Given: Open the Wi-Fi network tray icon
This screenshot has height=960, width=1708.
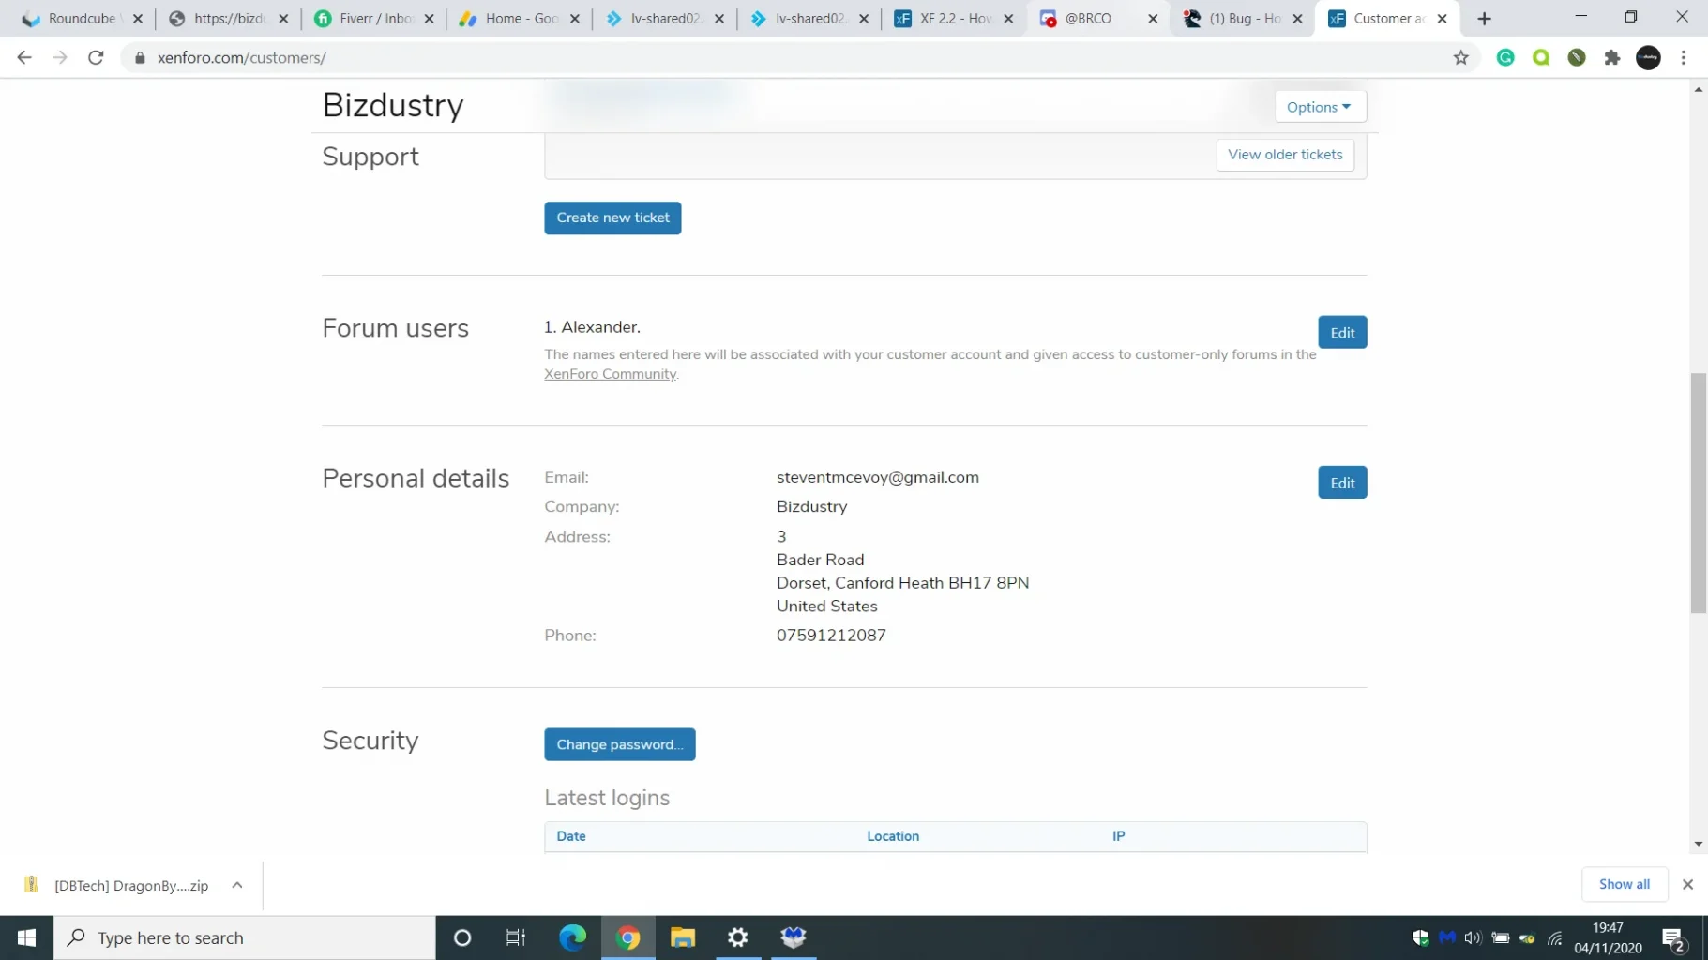Looking at the screenshot, I should 1554,937.
